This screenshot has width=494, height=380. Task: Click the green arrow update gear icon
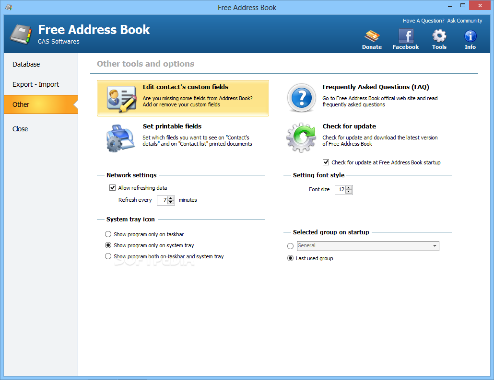[x=301, y=138]
